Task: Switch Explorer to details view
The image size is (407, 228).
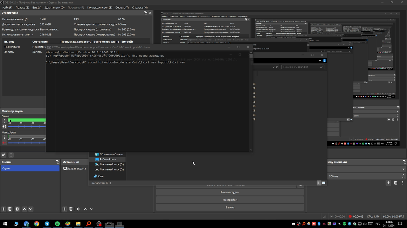Action: click(319, 183)
